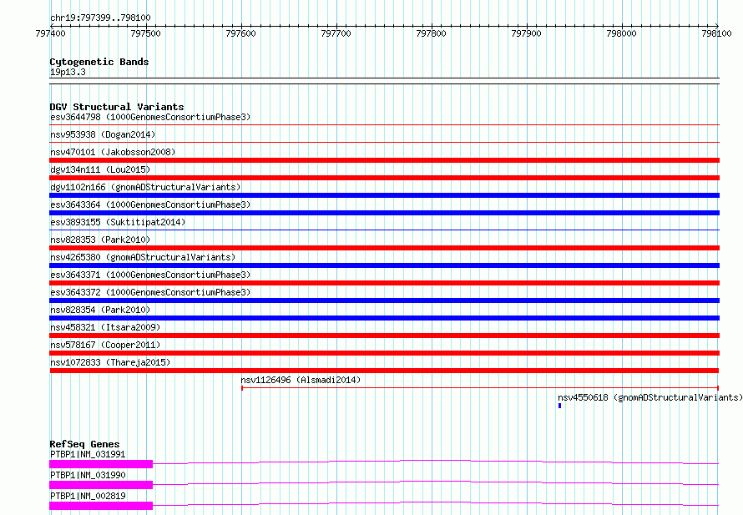Viewport: 743px width, 515px height.
Task: Click red bar under nsv470101
Action: pos(384,160)
